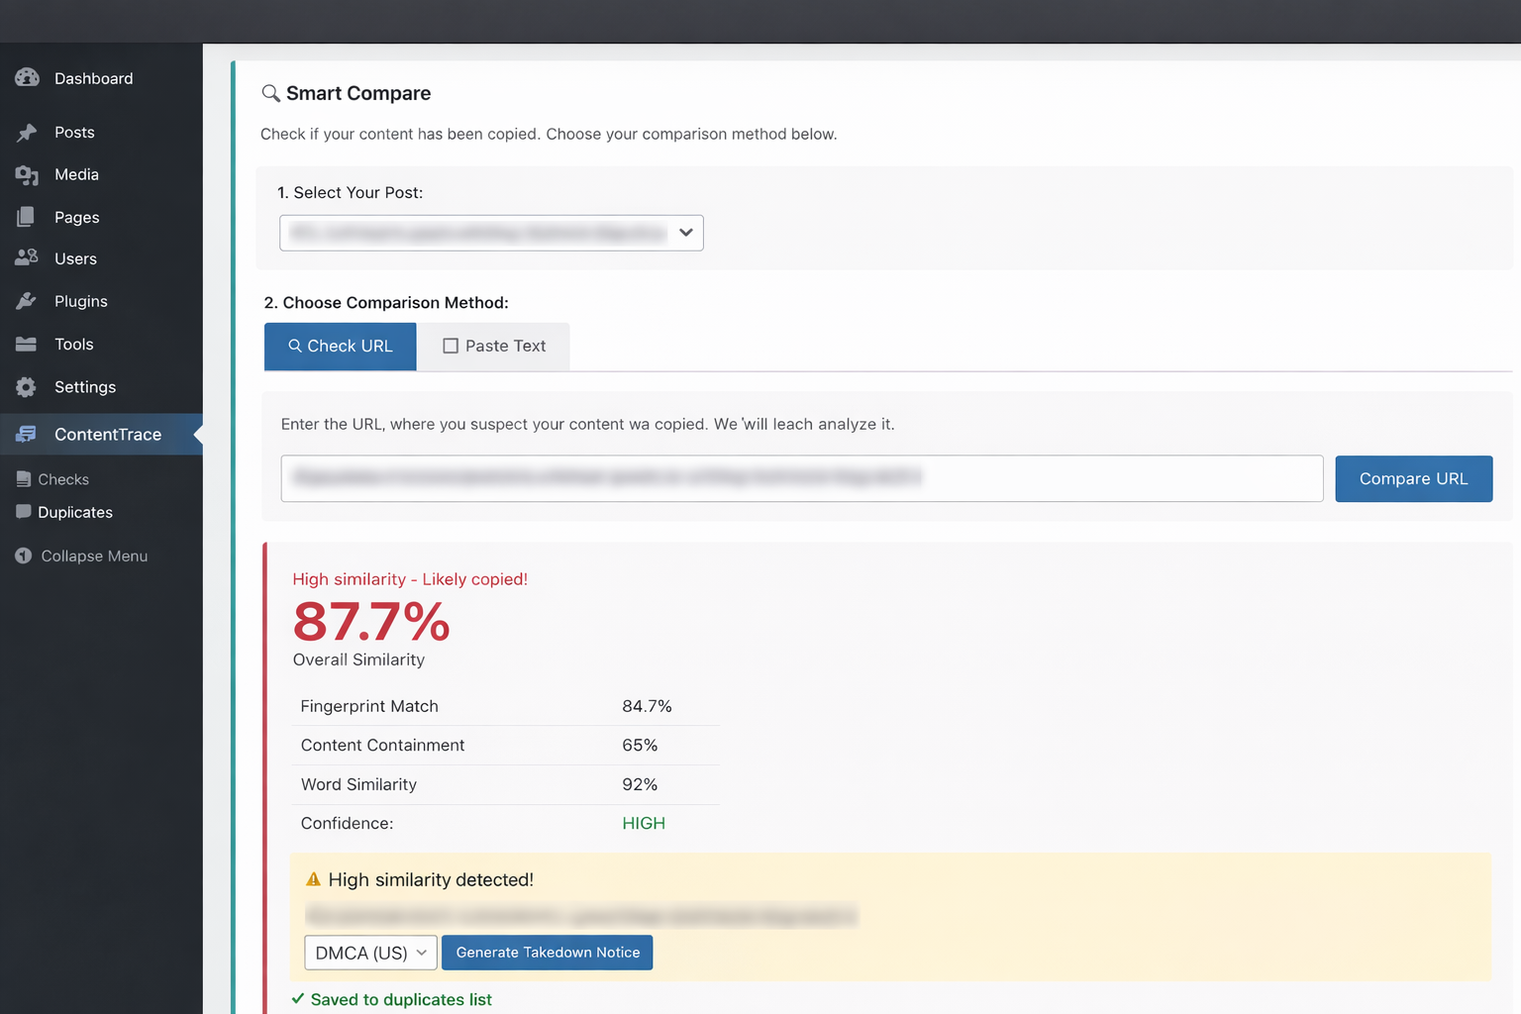Generate a DMCA takedown notice
Image resolution: width=1521 pixels, height=1014 pixels.
[x=547, y=952]
